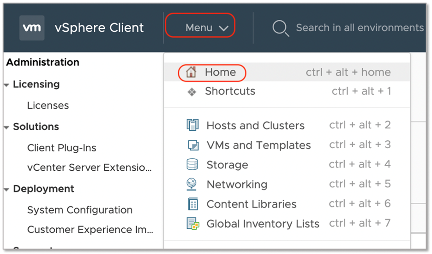This screenshot has width=432, height=254.
Task: Click the 'ctrl + alt + home' shortcut text
Action: [x=348, y=72]
